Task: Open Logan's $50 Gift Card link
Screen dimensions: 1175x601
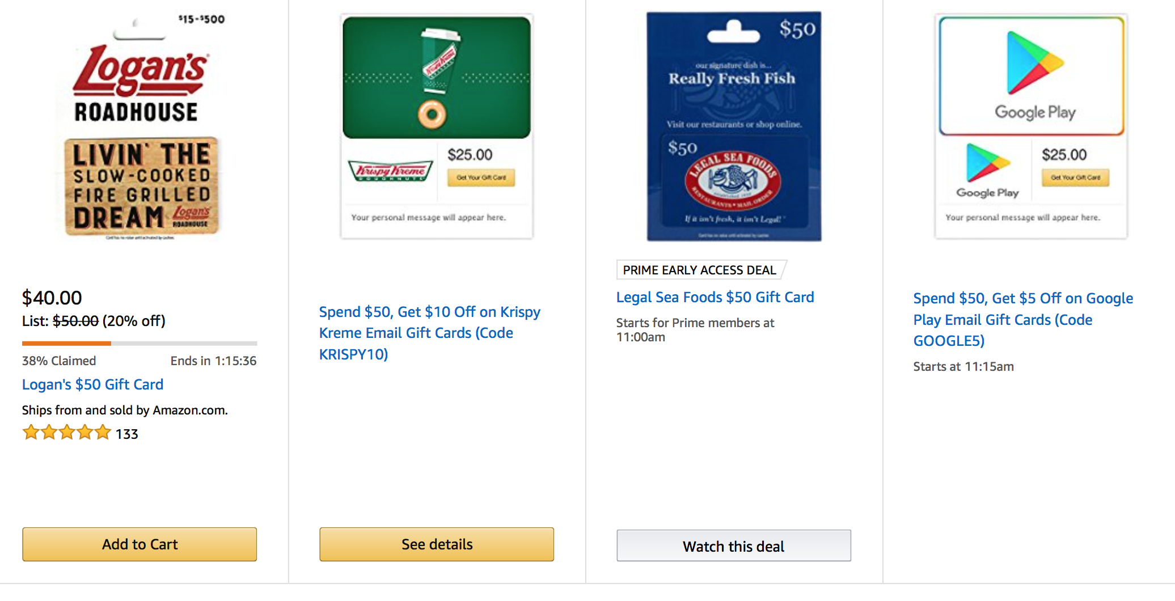Action: (92, 384)
